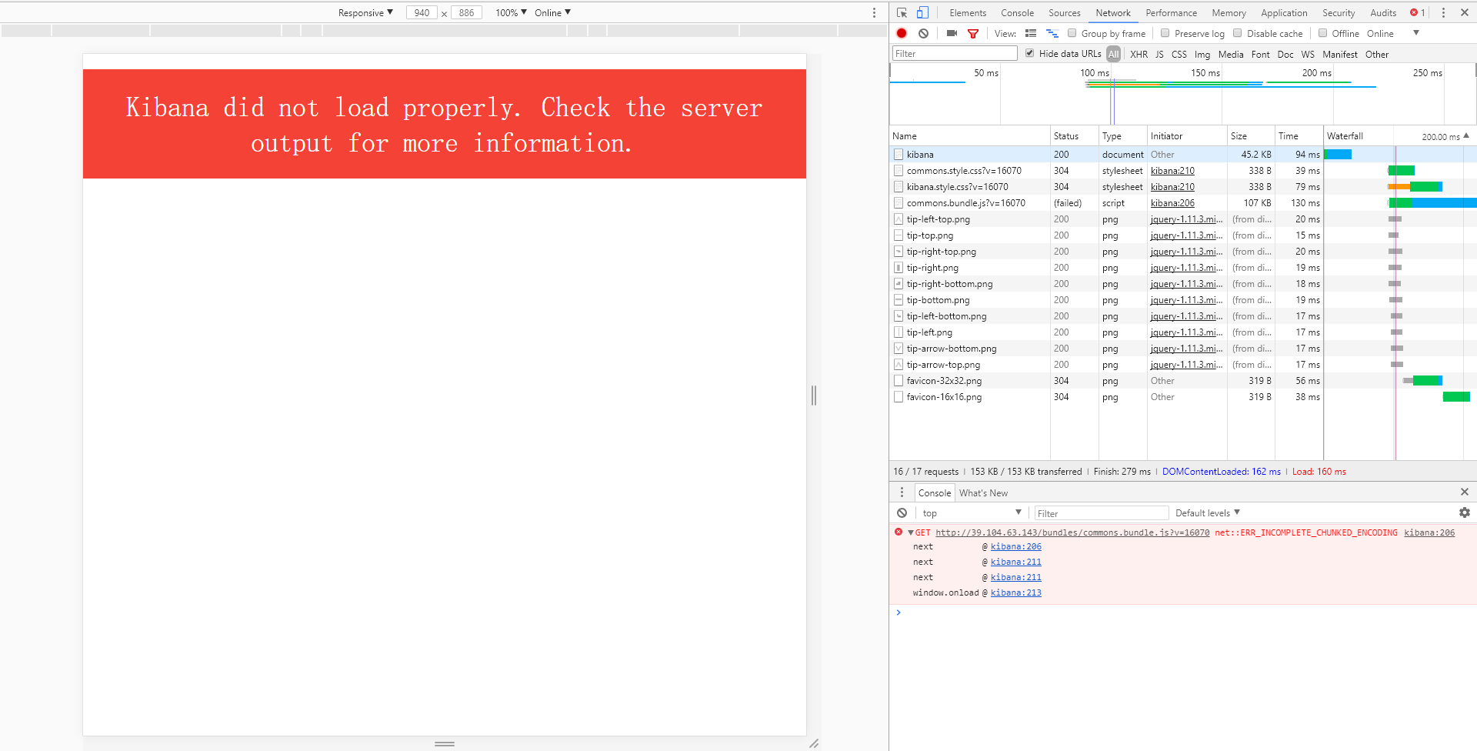Image resolution: width=1477 pixels, height=751 pixels.
Task: Select the All resource type filter
Action: (x=1113, y=54)
